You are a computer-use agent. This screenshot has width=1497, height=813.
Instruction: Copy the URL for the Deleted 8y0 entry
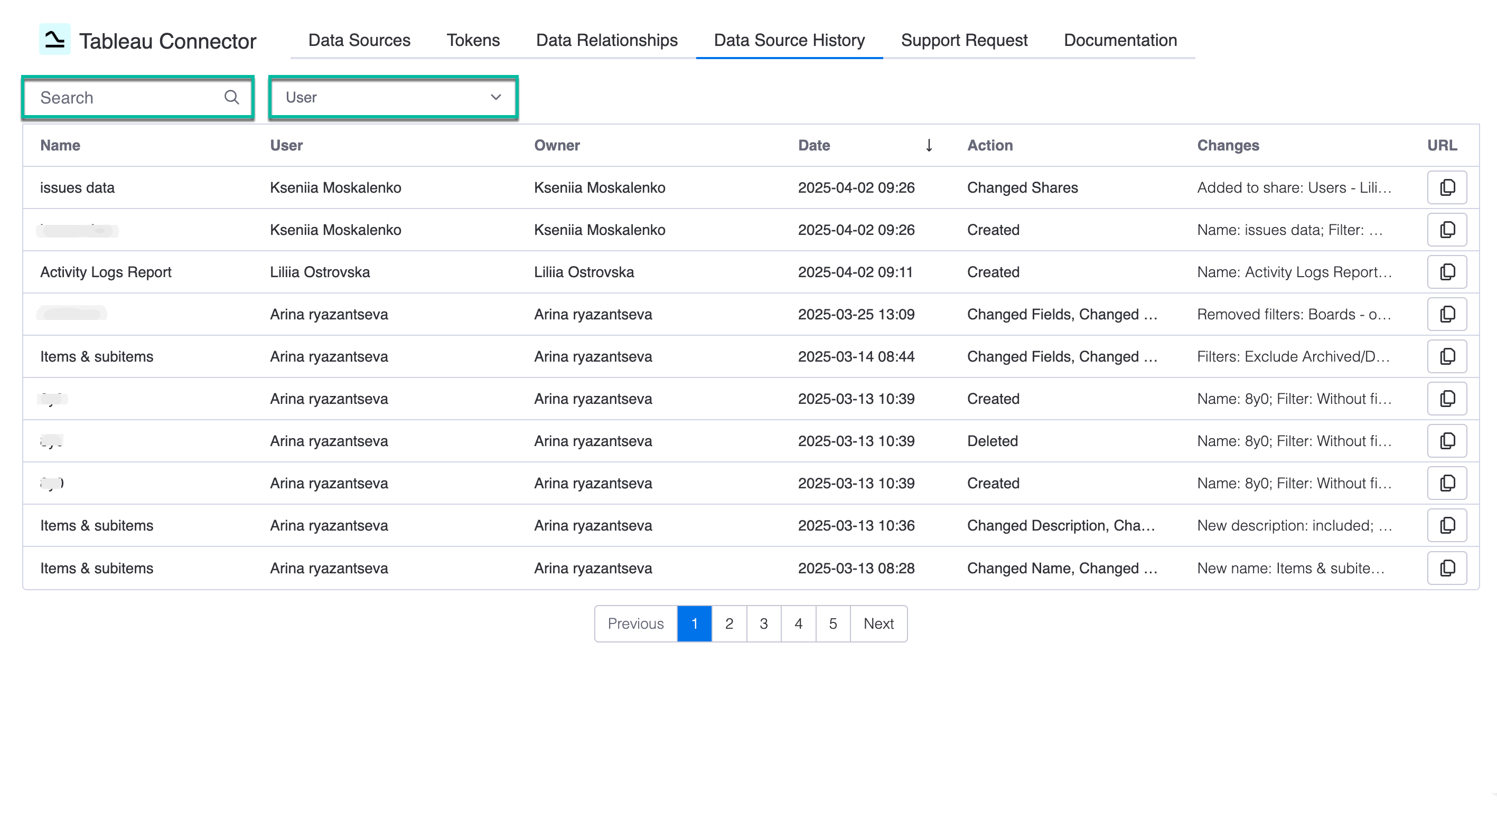pos(1447,440)
